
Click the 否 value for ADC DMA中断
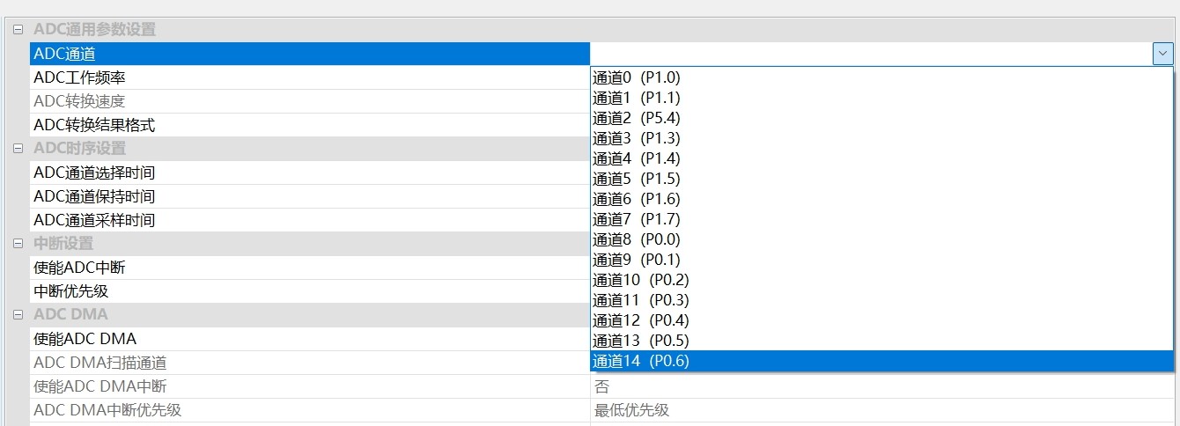pos(601,386)
